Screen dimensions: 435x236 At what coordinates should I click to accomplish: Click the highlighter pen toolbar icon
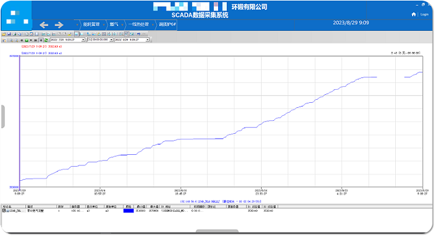tap(70, 34)
